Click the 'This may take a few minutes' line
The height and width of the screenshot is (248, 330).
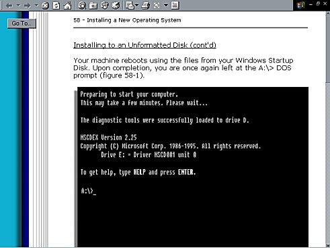click(144, 103)
